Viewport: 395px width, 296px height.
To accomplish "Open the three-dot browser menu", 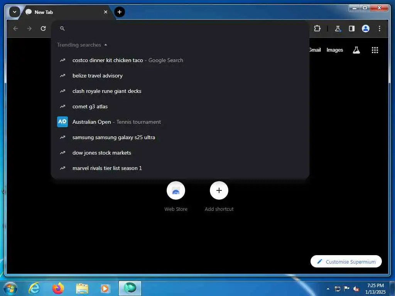I will coord(380,29).
